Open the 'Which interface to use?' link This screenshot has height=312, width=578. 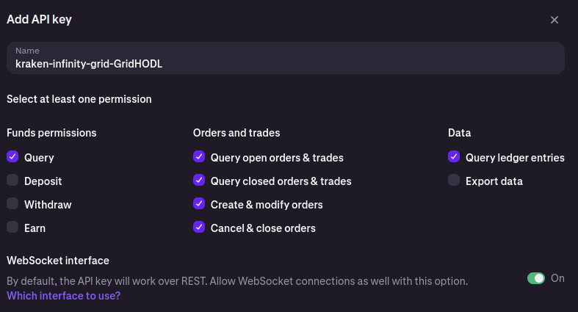tap(63, 296)
